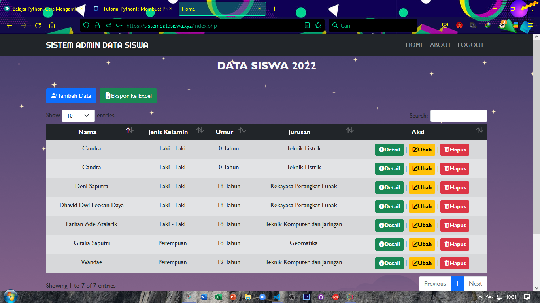Edit Gitalia Saputri with Ubah button
The image size is (540, 303).
point(422,244)
